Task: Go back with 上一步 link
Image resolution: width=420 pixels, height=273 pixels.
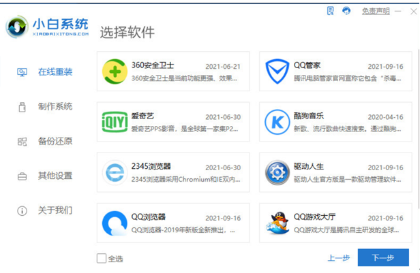Action: tap(339, 258)
